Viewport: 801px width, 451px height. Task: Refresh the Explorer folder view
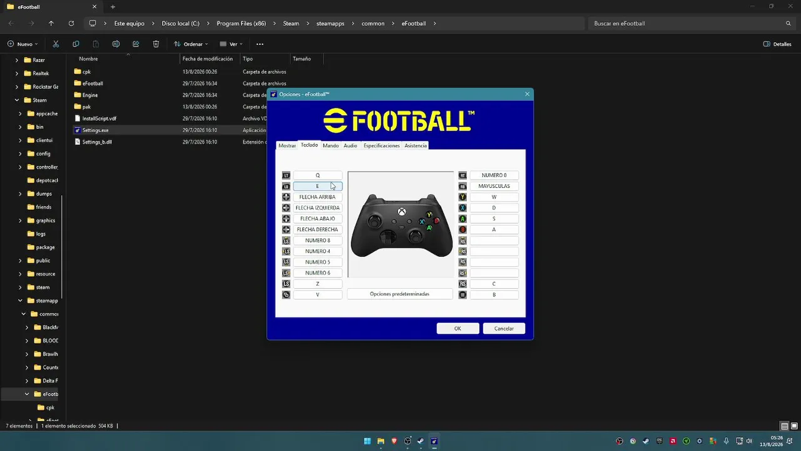(71, 23)
